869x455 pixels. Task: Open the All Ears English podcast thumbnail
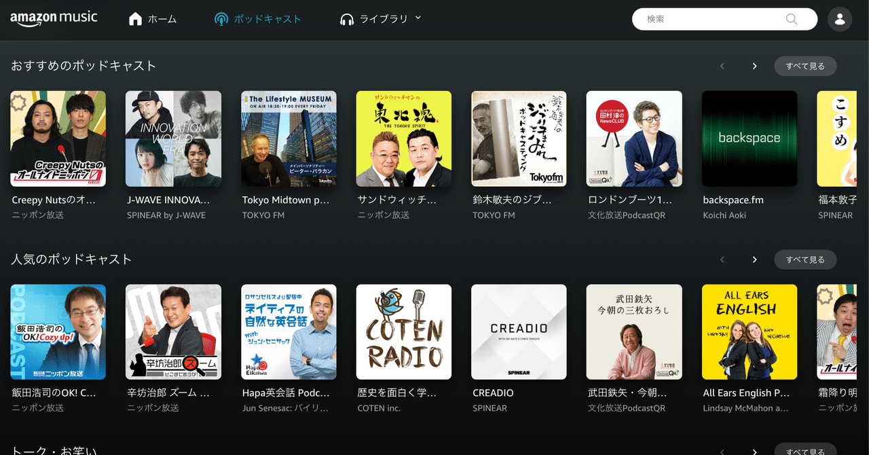pos(749,331)
